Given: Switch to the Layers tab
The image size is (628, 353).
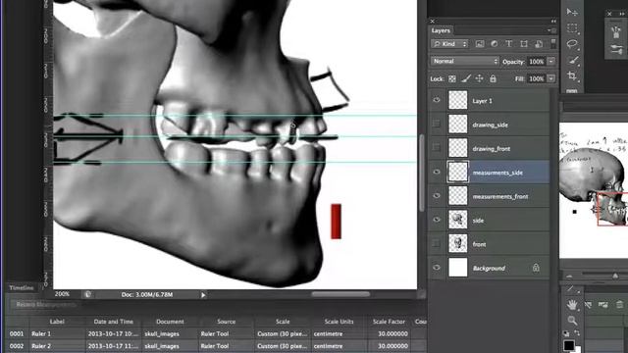Looking at the screenshot, I should 441,30.
